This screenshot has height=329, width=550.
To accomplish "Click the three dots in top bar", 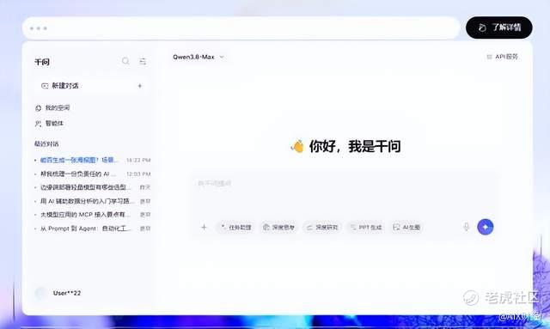I will click(38, 28).
